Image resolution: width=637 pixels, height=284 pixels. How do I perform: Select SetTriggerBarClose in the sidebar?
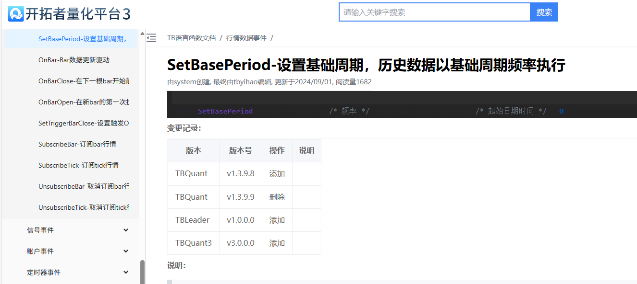(x=84, y=123)
